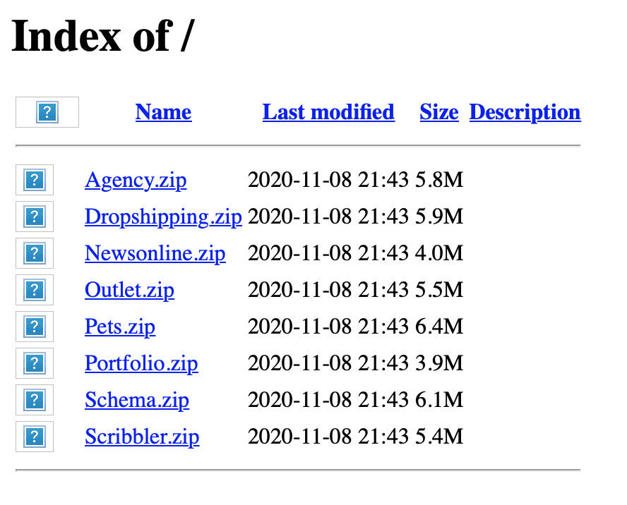627x505 pixels.
Task: Sort the listing by Description header
Action: (525, 112)
